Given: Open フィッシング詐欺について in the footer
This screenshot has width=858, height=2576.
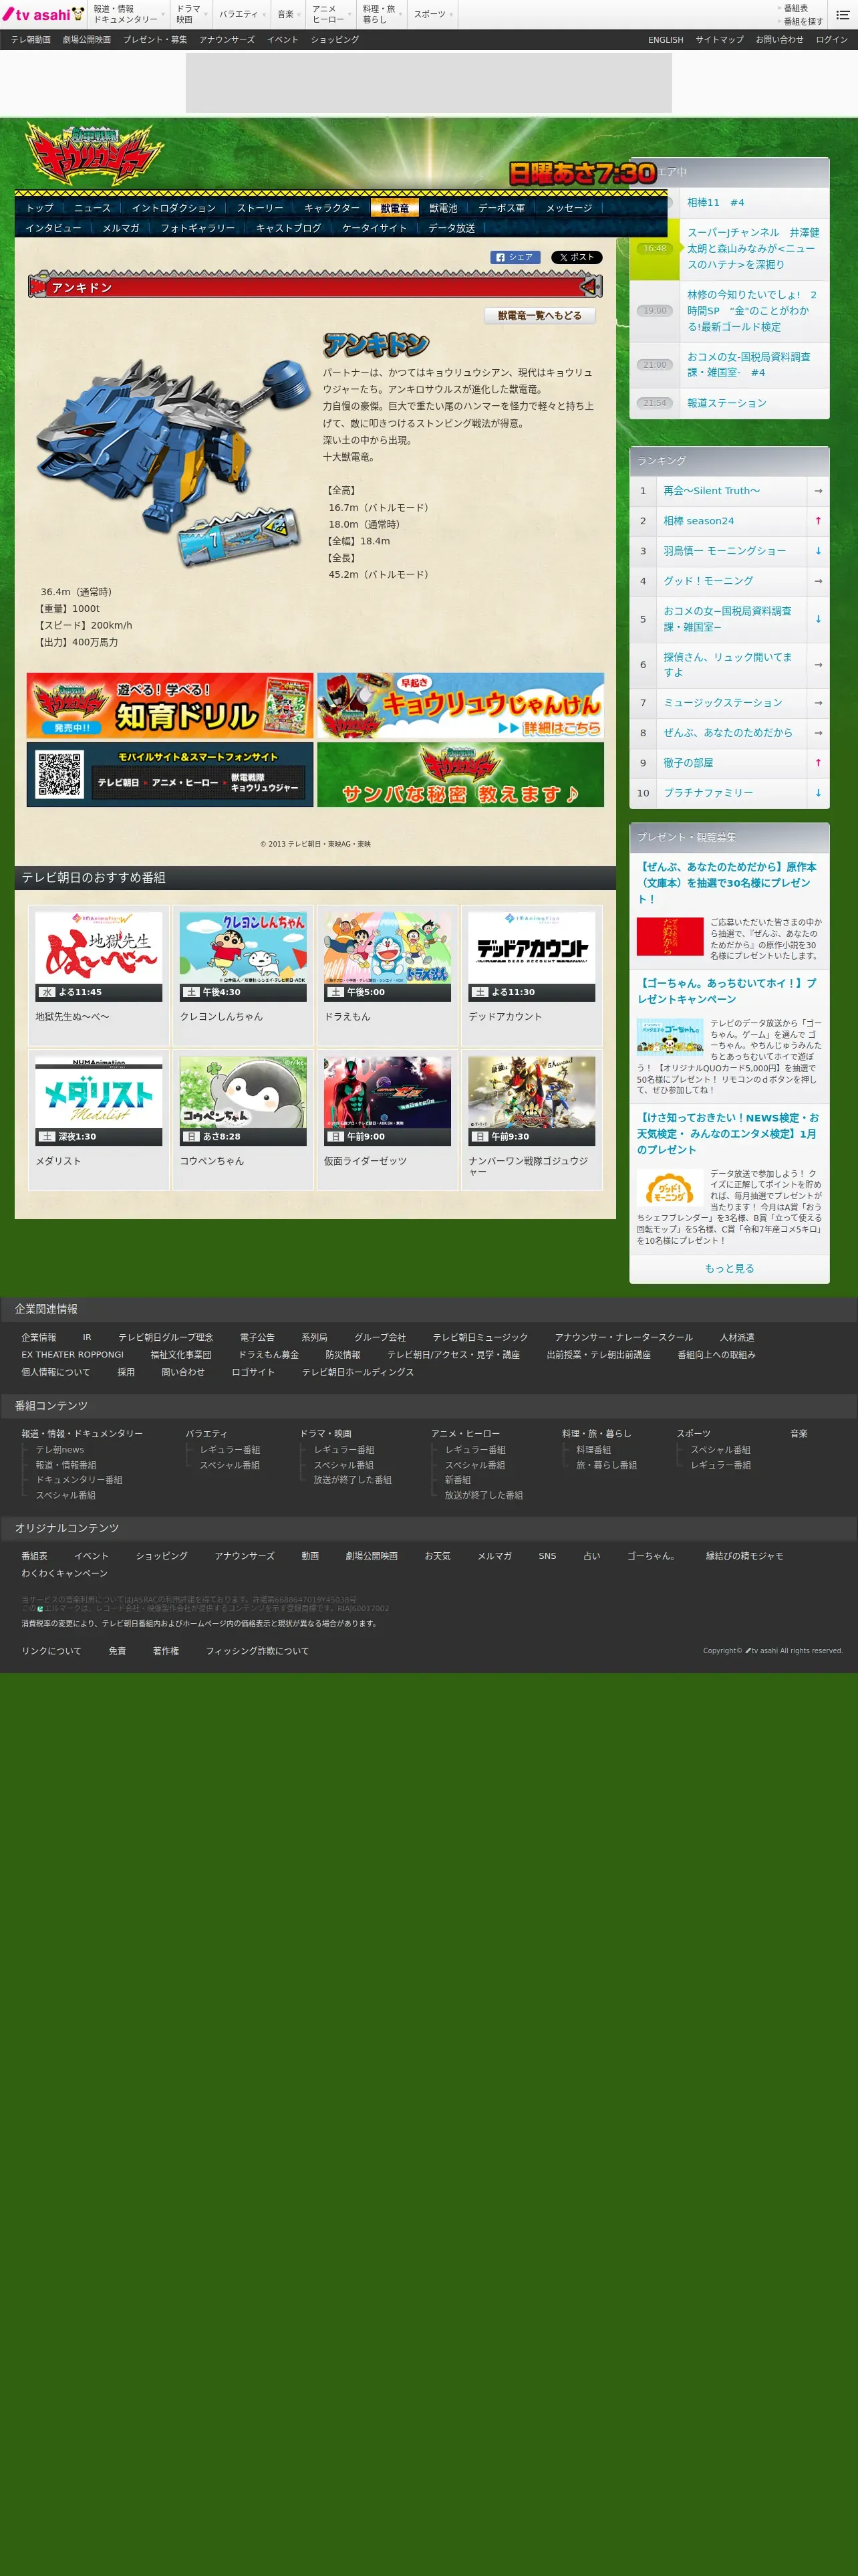Looking at the screenshot, I should 258,1651.
